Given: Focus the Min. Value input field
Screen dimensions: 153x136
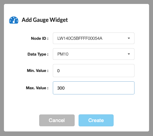Looking at the screenshot, I should 93,70.
